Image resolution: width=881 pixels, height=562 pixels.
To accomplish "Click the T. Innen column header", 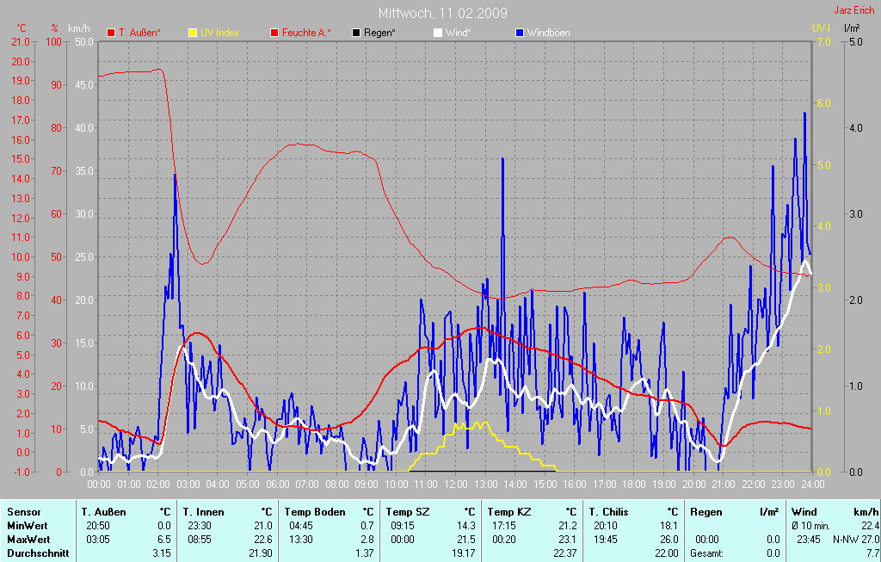I will pos(203,512).
